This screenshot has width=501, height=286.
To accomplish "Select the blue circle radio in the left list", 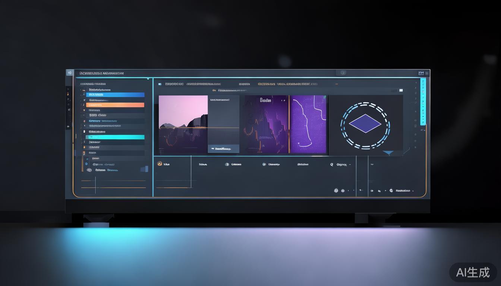I will 86,164.
